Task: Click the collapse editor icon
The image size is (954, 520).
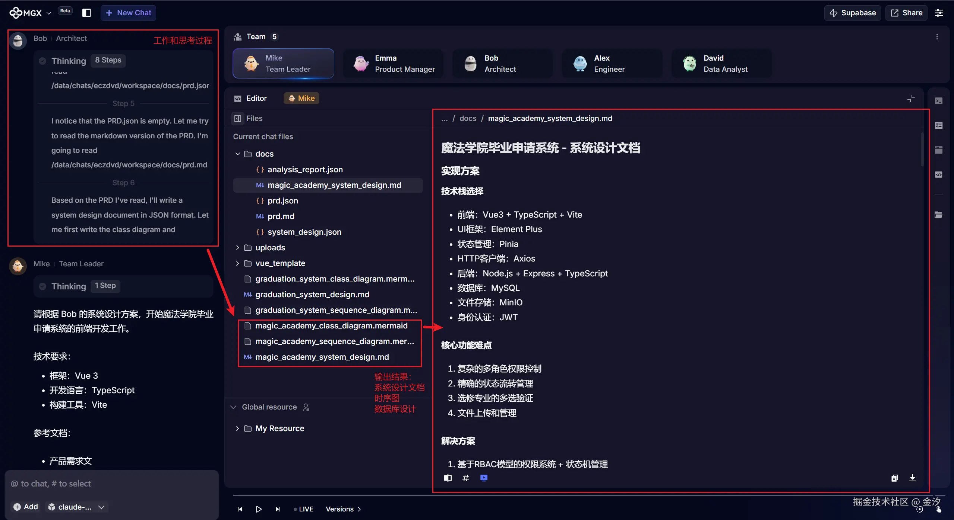Action: tap(911, 98)
